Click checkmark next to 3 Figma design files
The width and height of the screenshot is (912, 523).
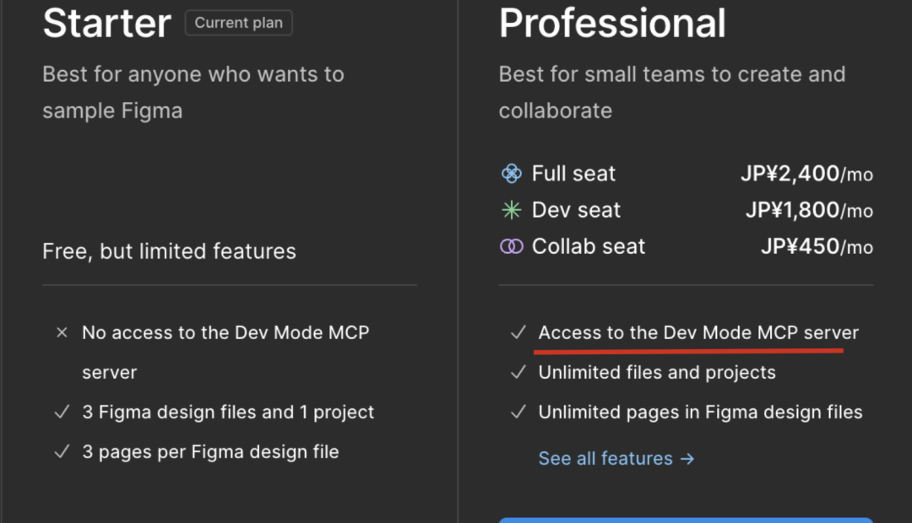pos(62,412)
